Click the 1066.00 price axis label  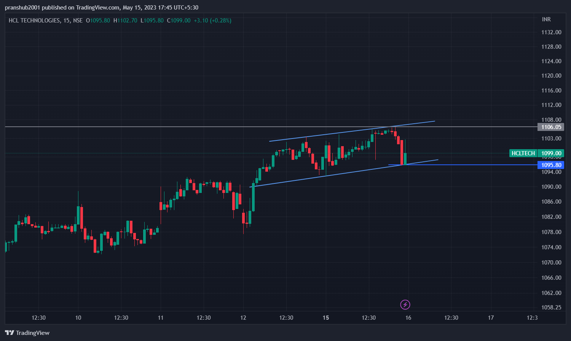(551, 278)
